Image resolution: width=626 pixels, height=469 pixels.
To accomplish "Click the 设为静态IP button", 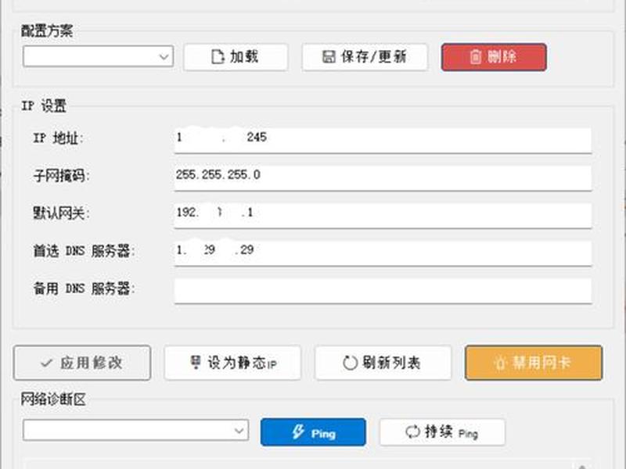I will point(232,363).
